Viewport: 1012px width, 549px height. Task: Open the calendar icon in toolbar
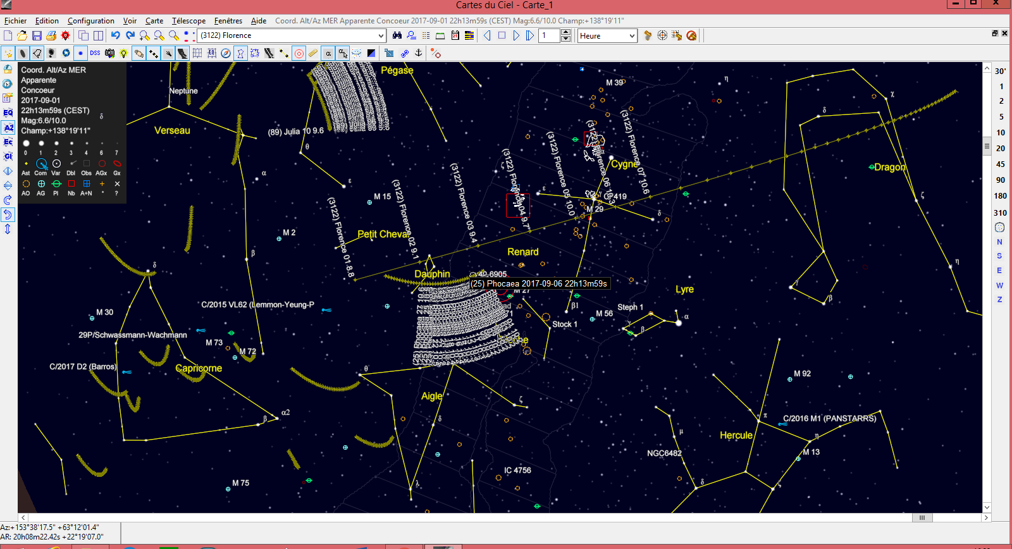(x=455, y=35)
